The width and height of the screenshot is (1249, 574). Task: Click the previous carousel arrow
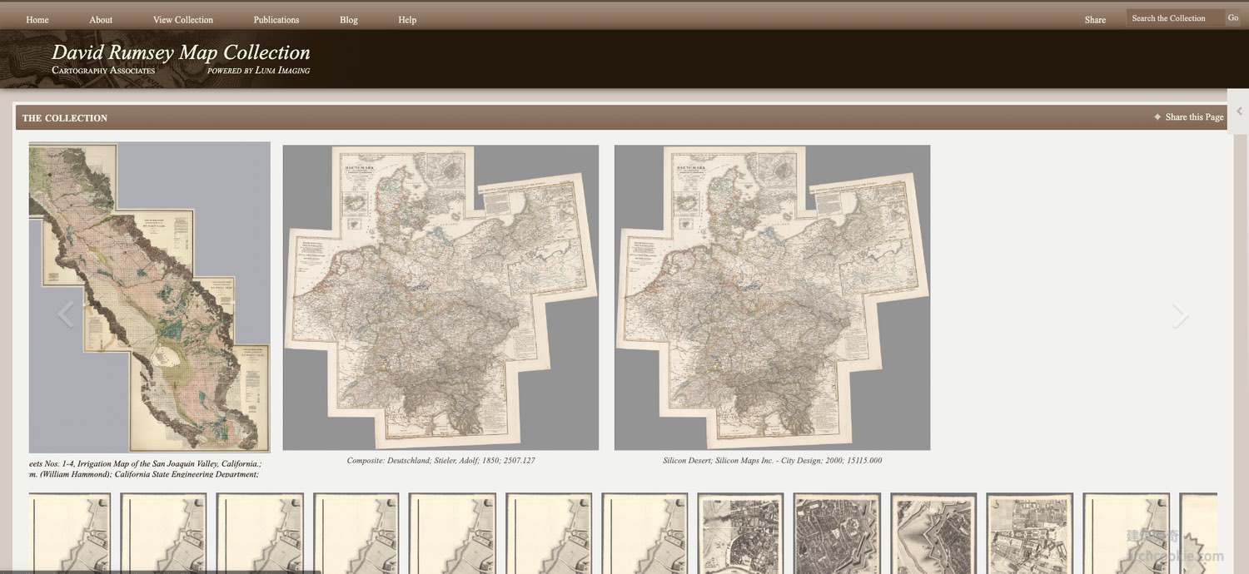(x=66, y=314)
